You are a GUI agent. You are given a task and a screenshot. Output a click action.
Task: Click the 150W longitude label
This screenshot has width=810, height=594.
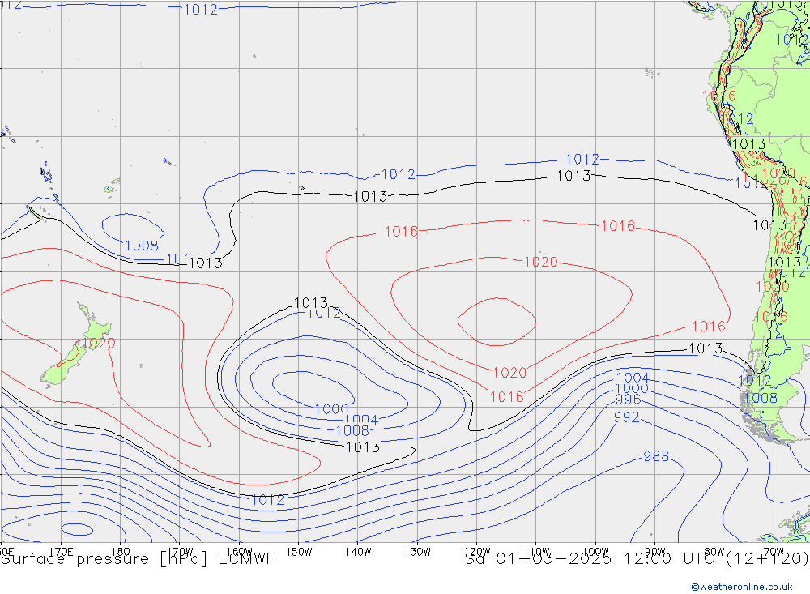[x=299, y=552]
